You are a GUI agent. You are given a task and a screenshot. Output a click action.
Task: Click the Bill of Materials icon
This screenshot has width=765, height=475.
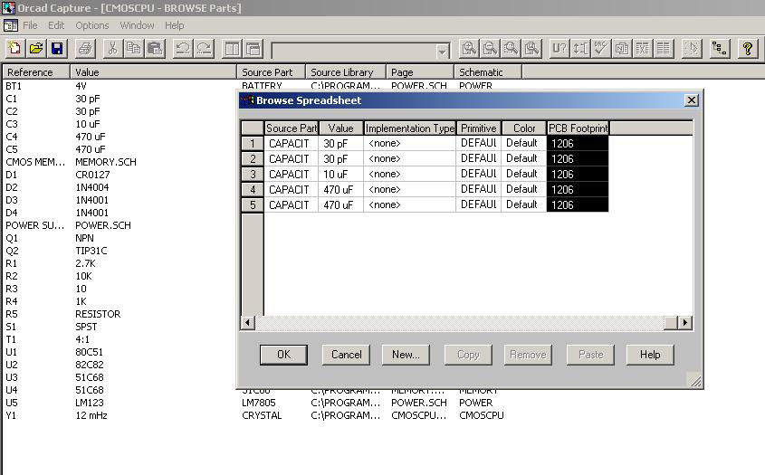pyautogui.click(x=664, y=49)
